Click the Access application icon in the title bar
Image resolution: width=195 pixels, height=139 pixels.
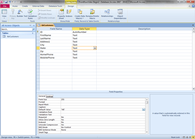tap(1, 2)
